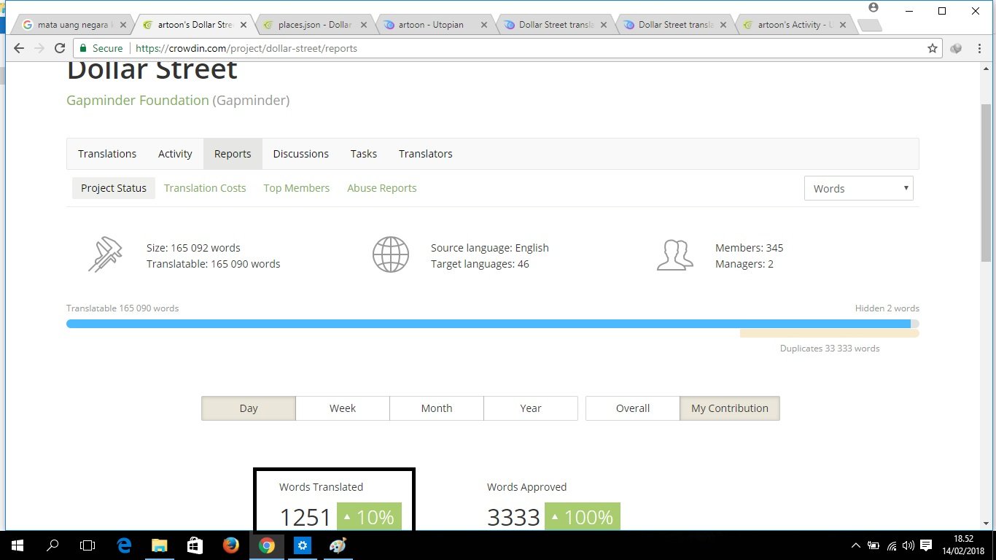
Task: Open Task View in the taskbar
Action: [87, 545]
